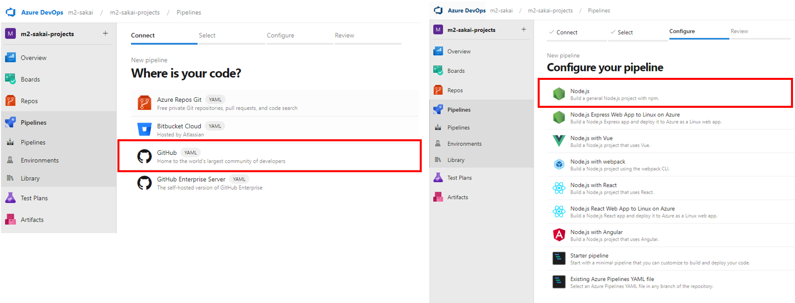
Task: Click GitHub octocat icon in GitHub row
Action: (144, 156)
